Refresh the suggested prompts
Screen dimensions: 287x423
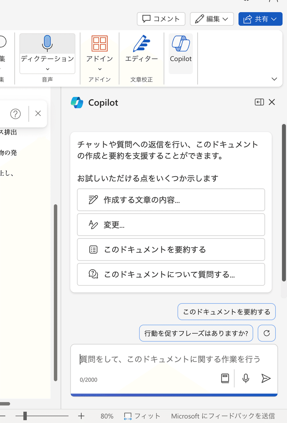(267, 333)
